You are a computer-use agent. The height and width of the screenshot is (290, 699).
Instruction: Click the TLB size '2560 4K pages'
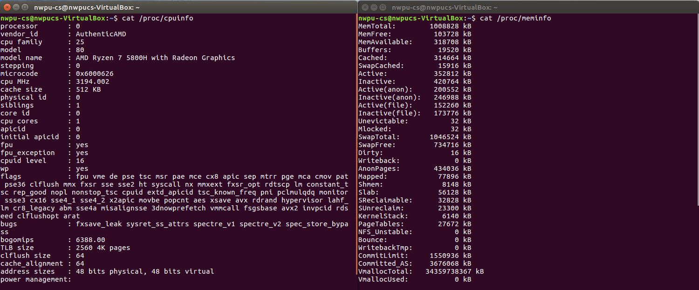point(103,248)
